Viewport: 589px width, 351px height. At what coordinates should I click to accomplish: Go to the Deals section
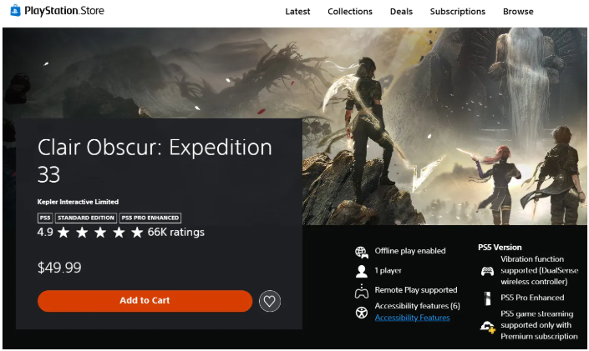401,12
